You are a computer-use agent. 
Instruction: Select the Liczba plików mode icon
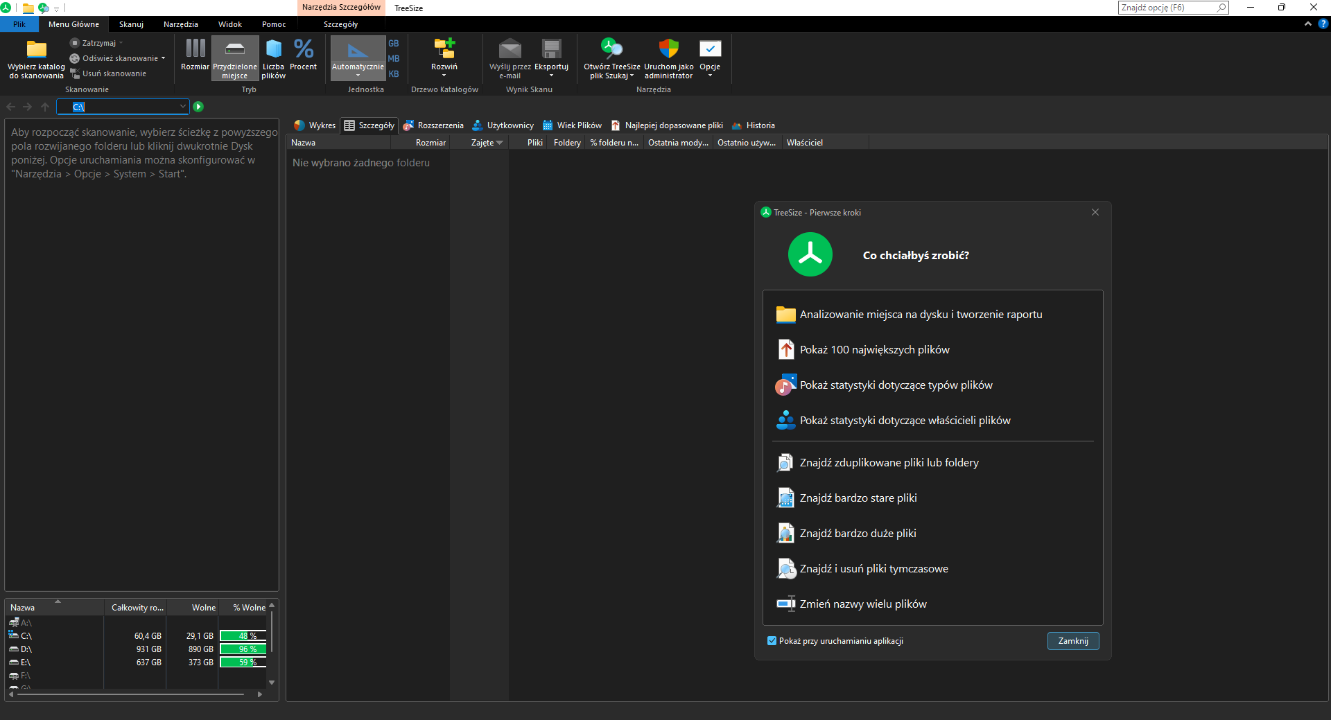click(x=274, y=48)
